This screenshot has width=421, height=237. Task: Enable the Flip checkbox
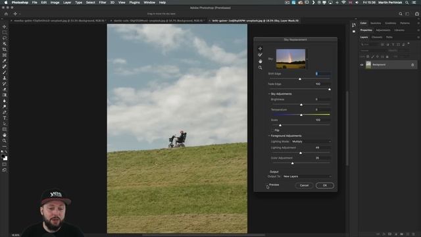coord(272,130)
